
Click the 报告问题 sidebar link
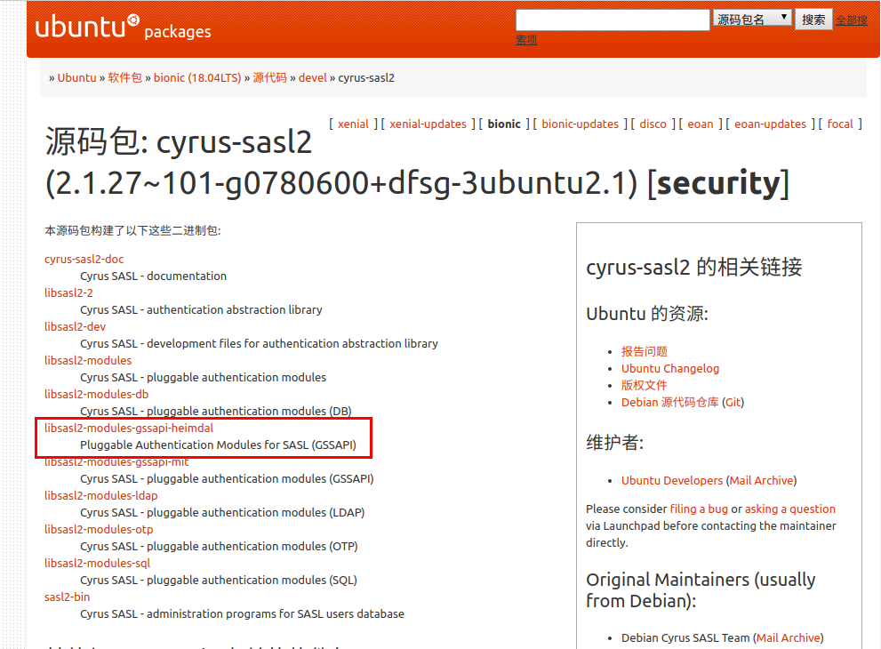point(644,351)
